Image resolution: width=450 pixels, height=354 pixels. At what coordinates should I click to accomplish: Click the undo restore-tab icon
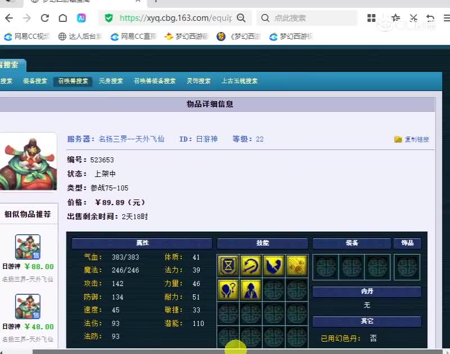click(x=430, y=18)
